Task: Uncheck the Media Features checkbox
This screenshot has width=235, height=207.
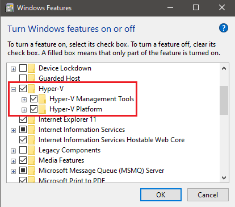Action: point(23,160)
